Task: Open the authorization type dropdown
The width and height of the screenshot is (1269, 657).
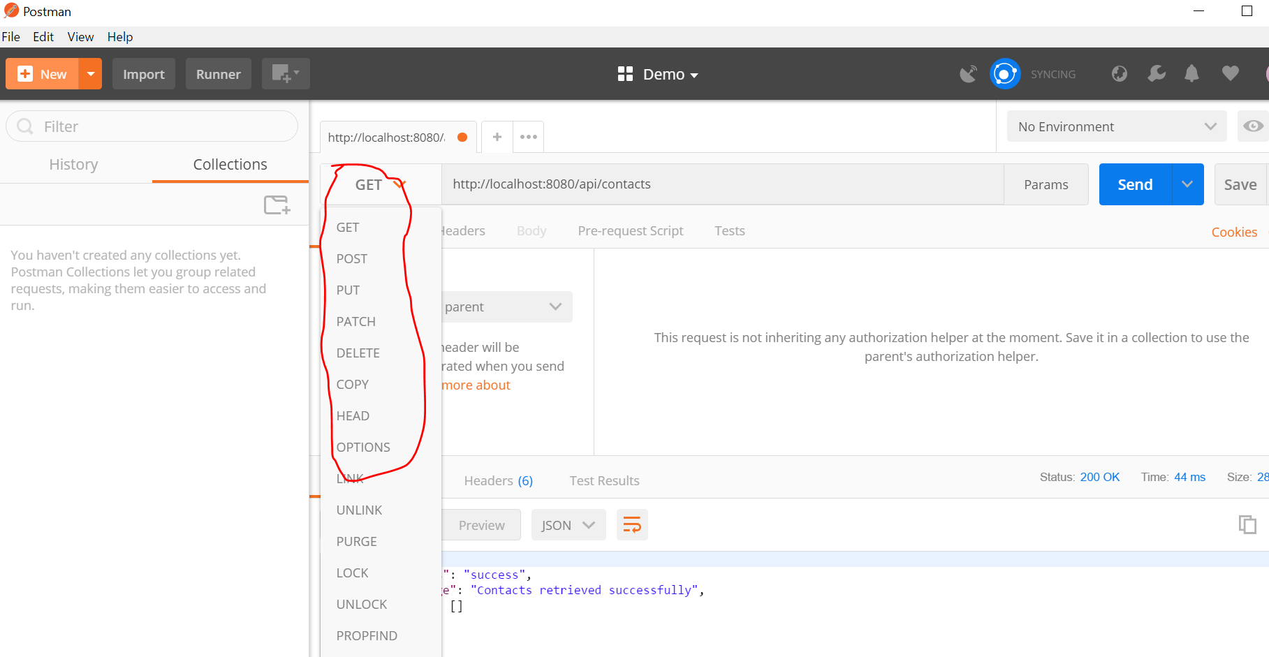Action: pos(507,307)
